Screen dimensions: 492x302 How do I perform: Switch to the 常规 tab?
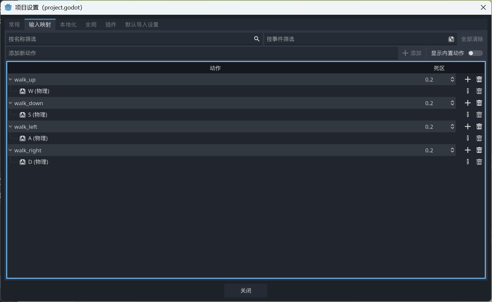coord(14,25)
